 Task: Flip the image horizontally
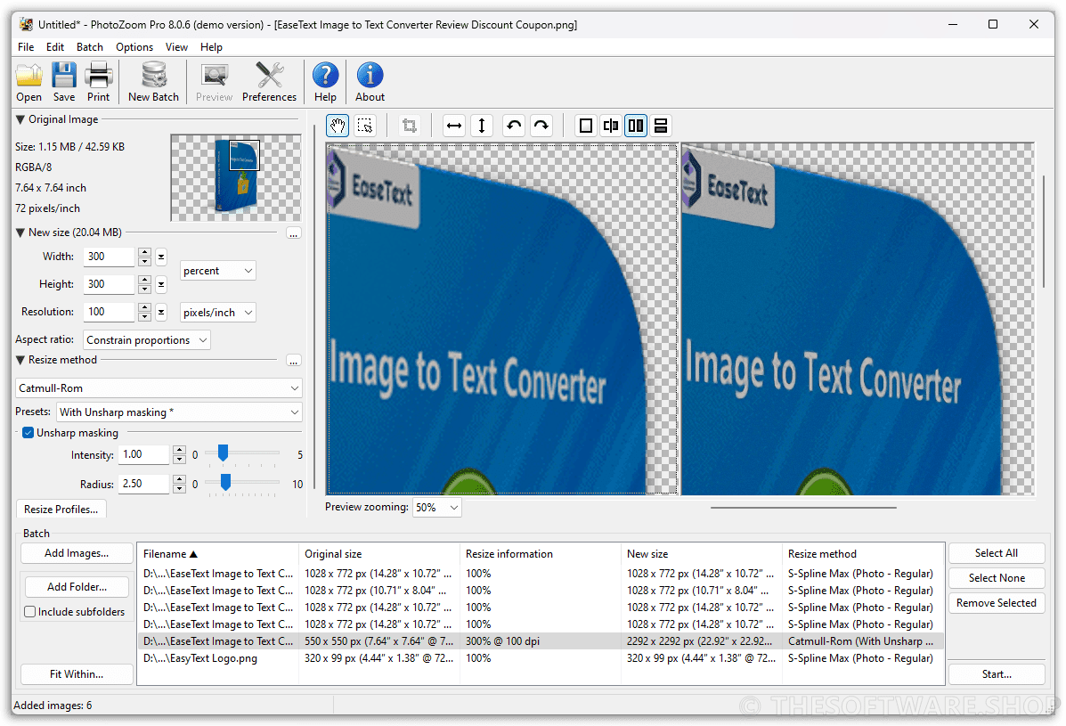[x=454, y=126]
